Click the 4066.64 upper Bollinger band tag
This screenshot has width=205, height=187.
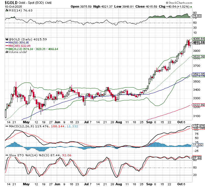click(198, 39)
